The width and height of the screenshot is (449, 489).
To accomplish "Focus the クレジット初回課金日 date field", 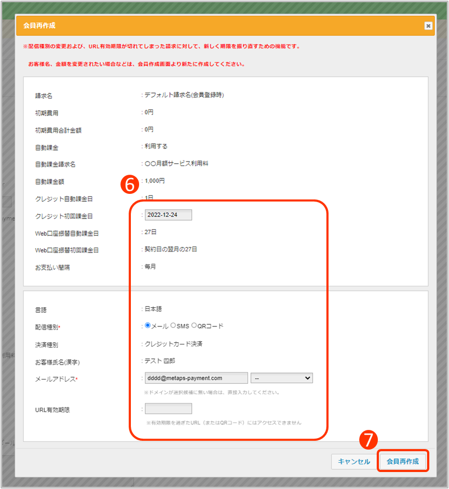I will point(168,215).
